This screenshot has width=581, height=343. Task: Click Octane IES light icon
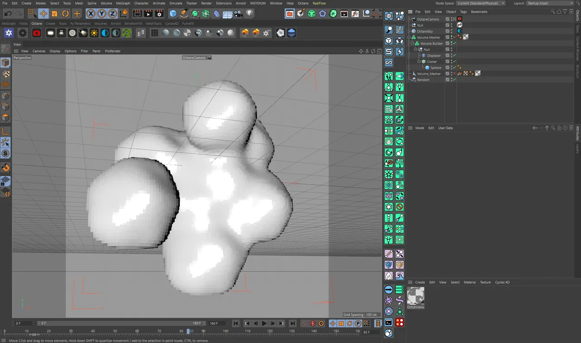[61, 33]
